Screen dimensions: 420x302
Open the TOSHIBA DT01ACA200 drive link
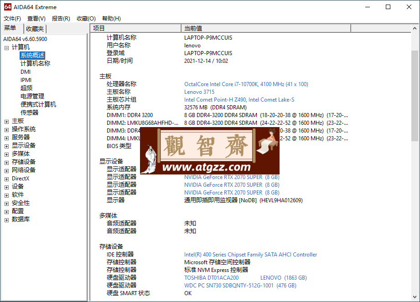pyautogui.click(x=245, y=278)
